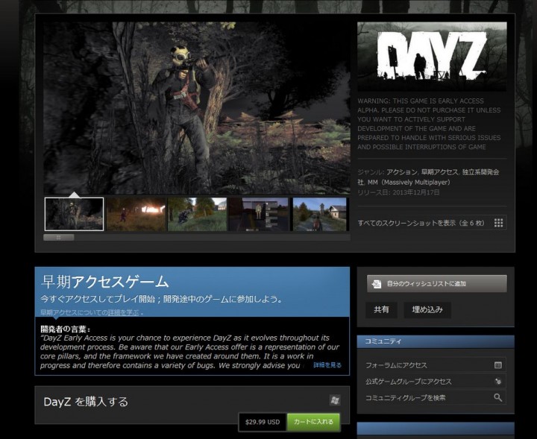Add DayZ to cart with カートに入れる

tap(313, 422)
